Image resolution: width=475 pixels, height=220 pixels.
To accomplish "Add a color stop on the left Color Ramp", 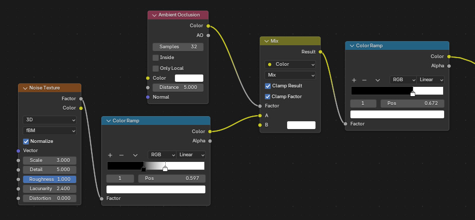I will coord(110,155).
